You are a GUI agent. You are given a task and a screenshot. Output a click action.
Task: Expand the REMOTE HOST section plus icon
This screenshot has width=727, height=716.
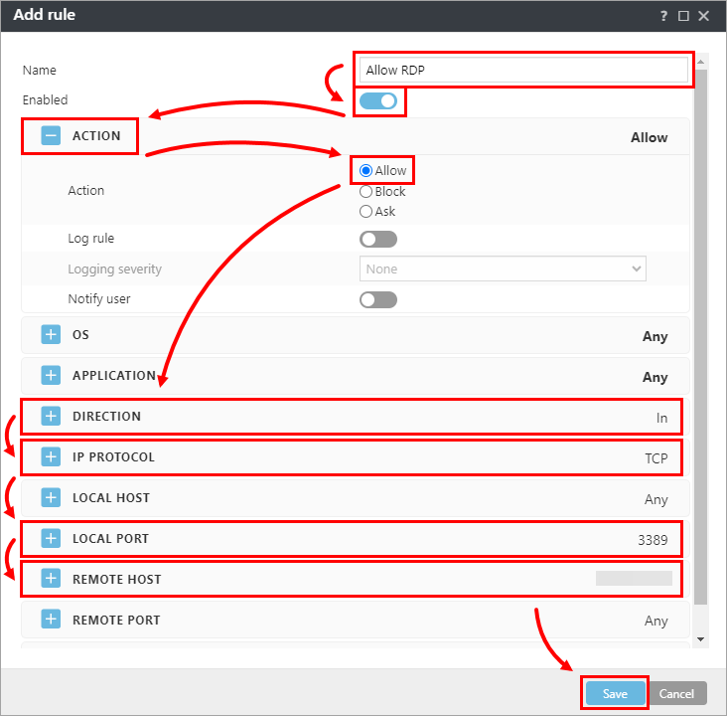click(51, 580)
